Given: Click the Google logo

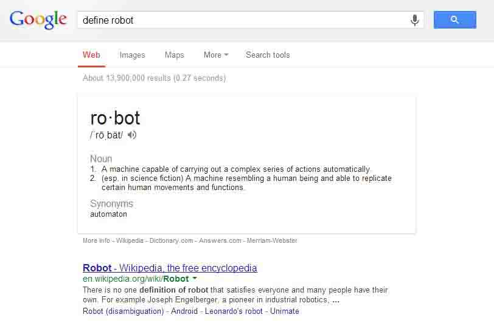Looking at the screenshot, I should (x=38, y=19).
